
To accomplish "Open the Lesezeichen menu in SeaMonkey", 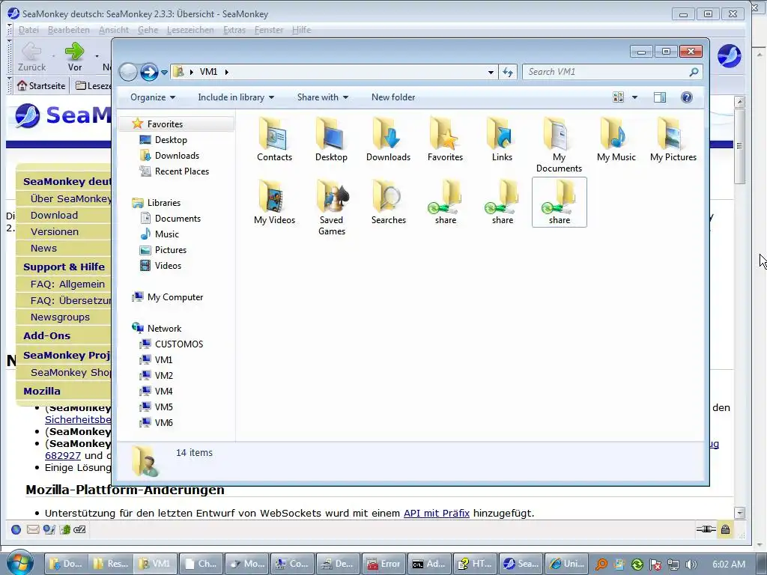I will tap(190, 30).
